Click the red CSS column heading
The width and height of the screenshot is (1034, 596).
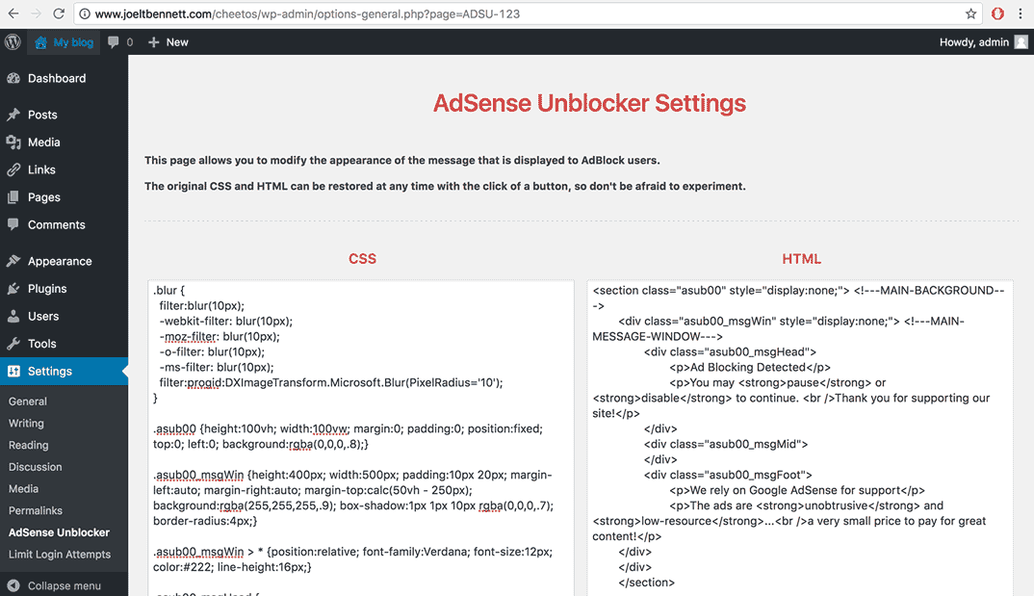coord(363,259)
